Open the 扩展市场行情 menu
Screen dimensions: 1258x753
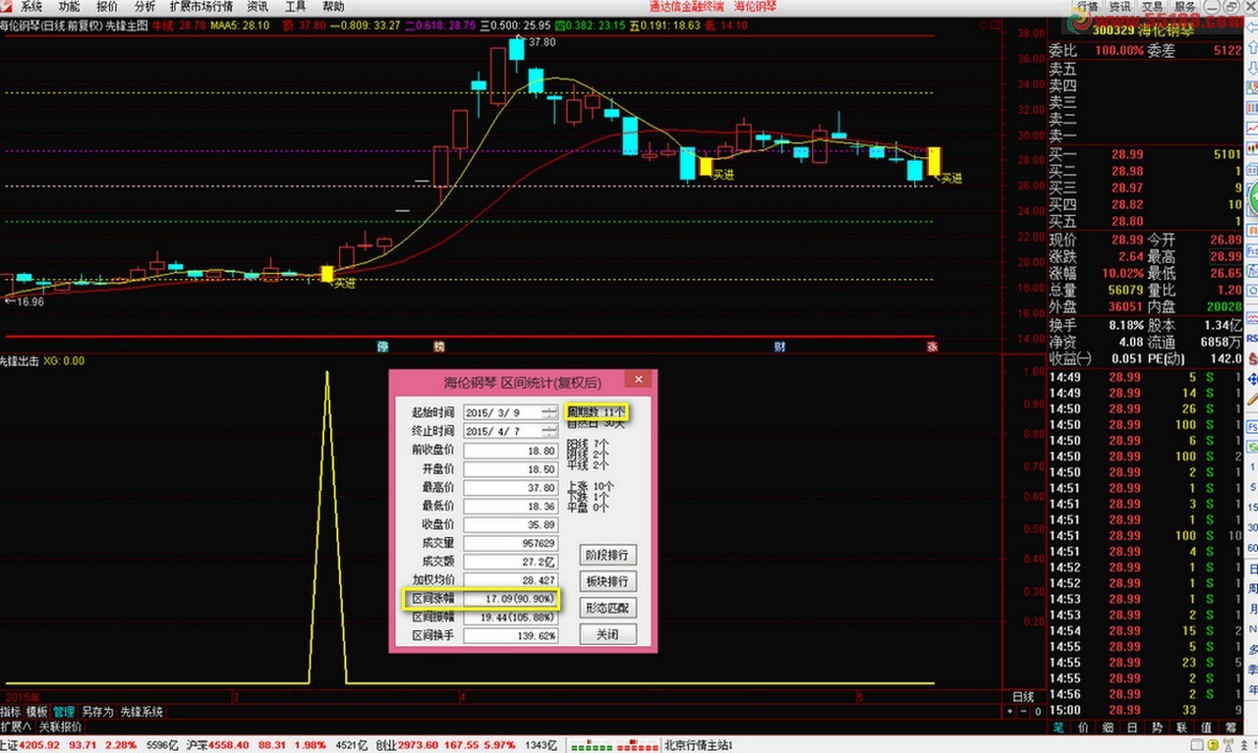200,6
